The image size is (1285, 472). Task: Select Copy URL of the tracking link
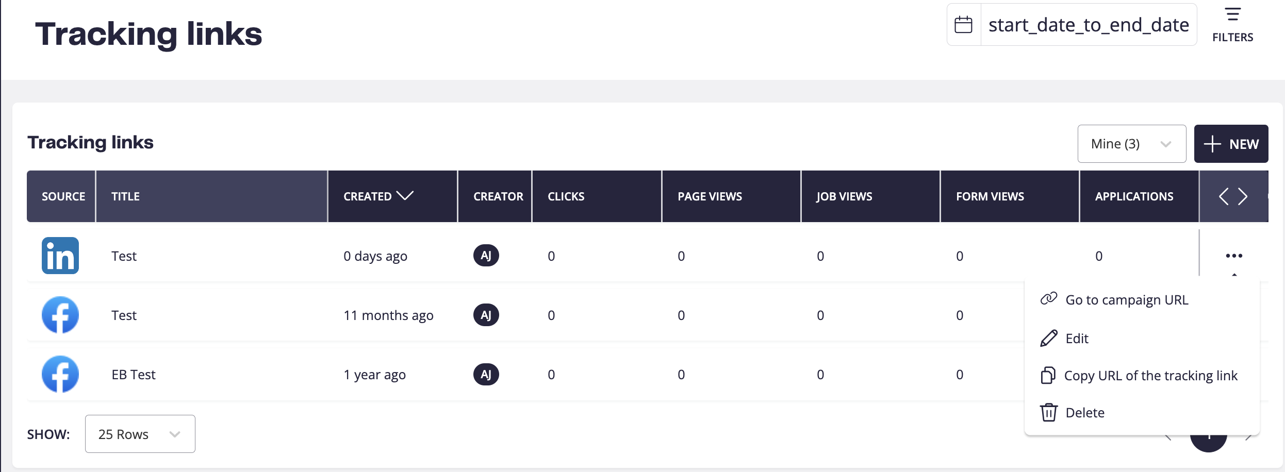(x=1140, y=375)
